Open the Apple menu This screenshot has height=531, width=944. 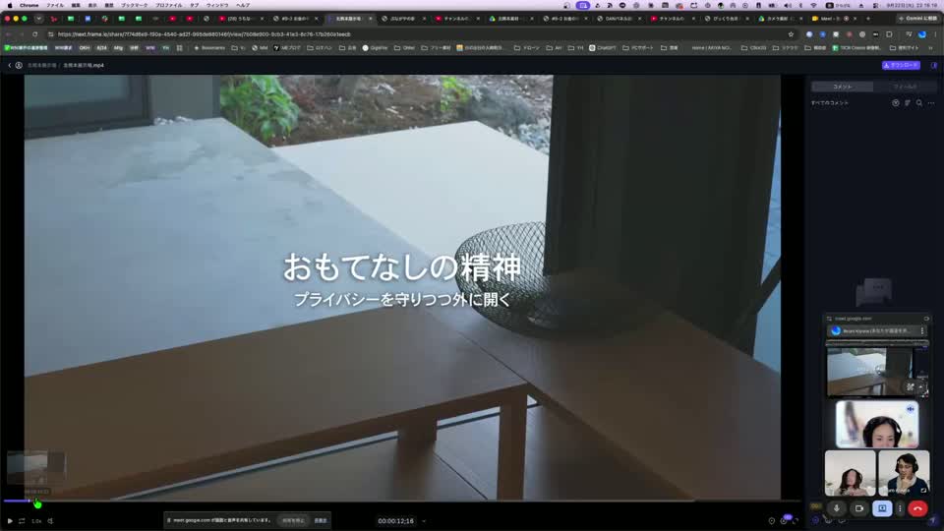[x=9, y=5]
